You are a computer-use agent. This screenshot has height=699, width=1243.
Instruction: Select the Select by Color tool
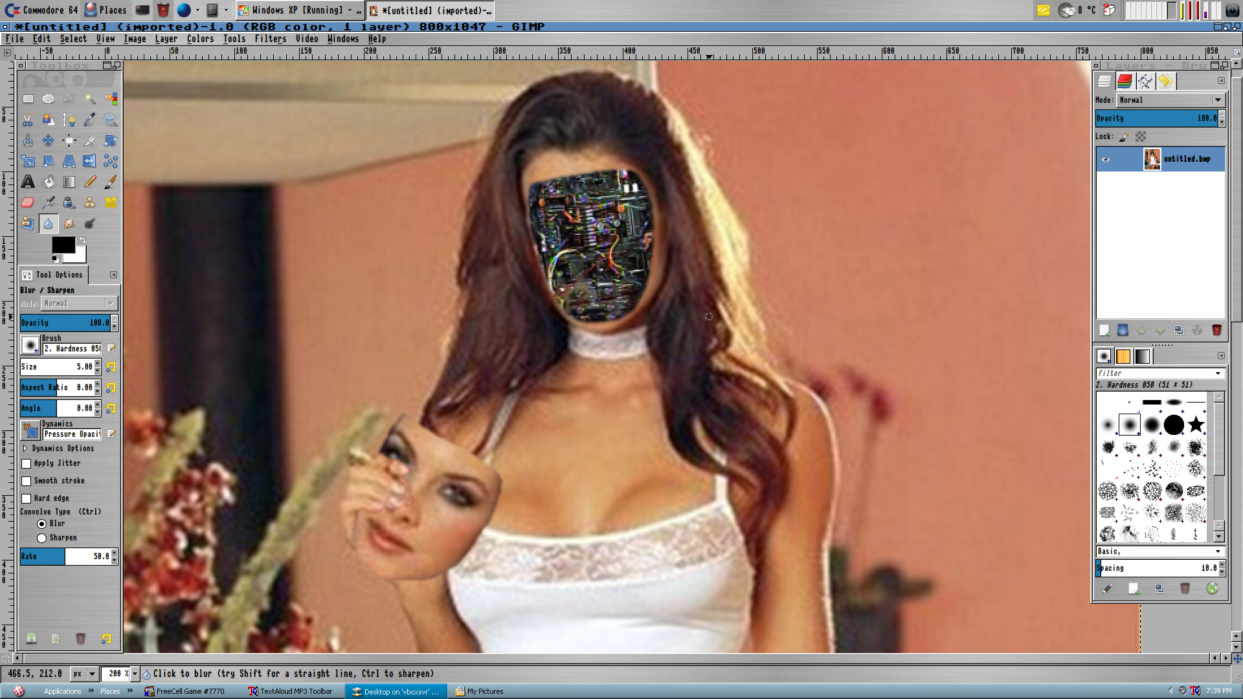pos(111,99)
